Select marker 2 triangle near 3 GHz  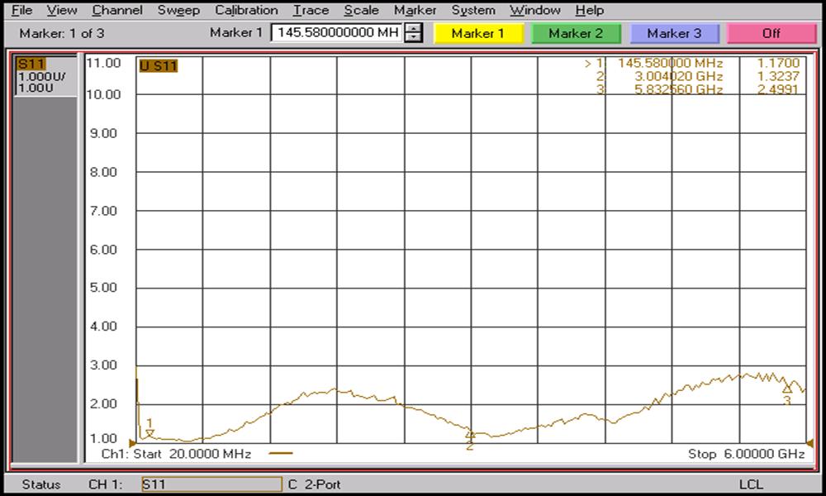(x=470, y=435)
